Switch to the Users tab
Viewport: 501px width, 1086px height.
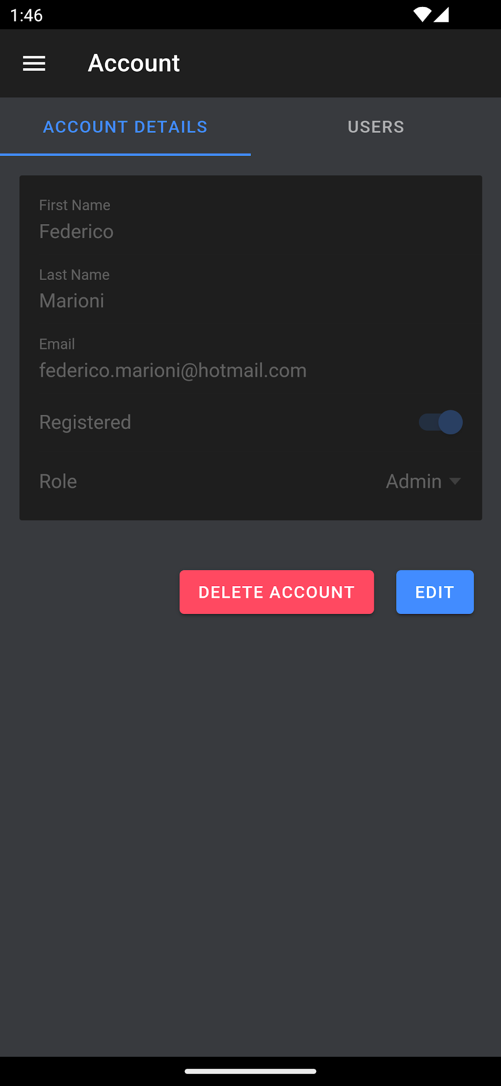pos(376,127)
